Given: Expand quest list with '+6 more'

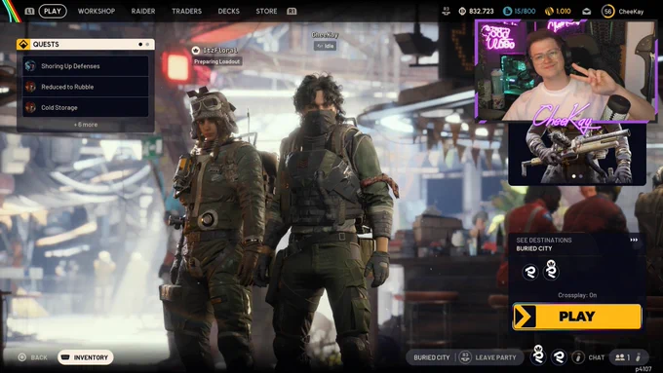Looking at the screenshot, I should 86,125.
